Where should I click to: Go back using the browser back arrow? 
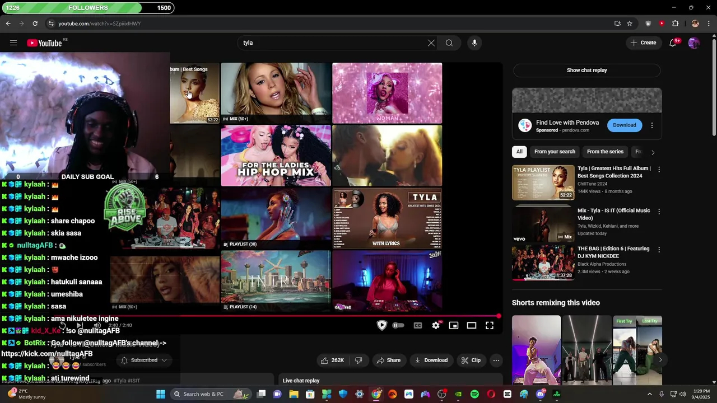pos(8,24)
